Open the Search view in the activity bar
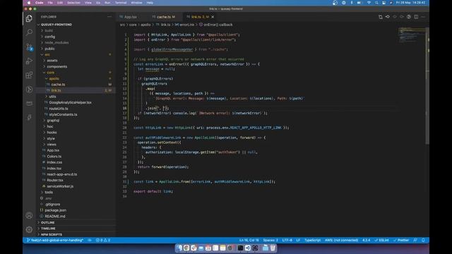Screen dimensions: 452x254 pos(29,32)
